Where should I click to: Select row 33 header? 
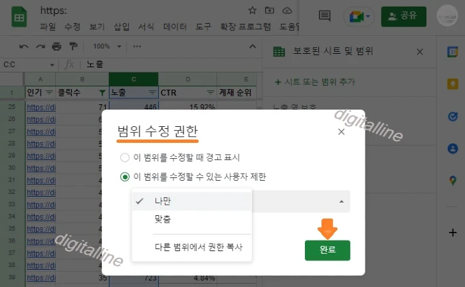coord(11,204)
